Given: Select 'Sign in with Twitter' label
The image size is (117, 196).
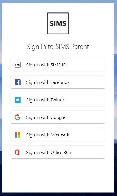Looking at the screenshot, I should pyautogui.click(x=45, y=100).
